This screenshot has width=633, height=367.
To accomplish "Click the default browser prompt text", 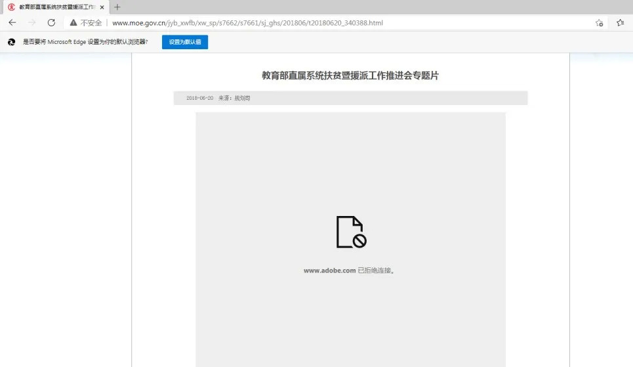I will 85,42.
